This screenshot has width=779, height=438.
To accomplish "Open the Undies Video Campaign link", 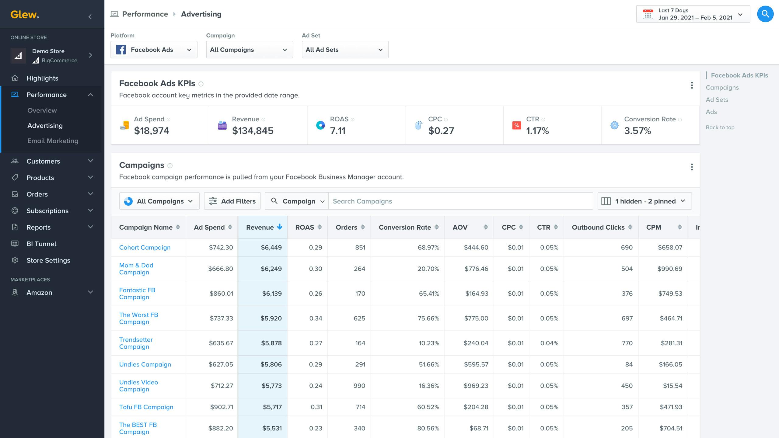I will click(138, 386).
